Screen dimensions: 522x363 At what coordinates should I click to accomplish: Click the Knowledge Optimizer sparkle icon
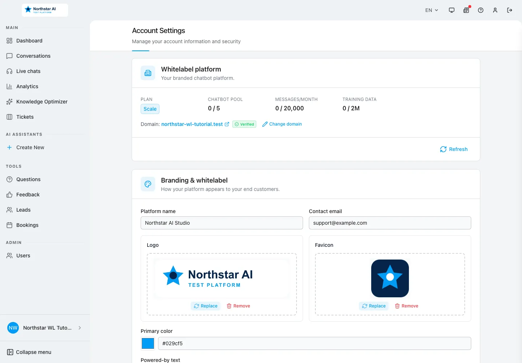(9, 102)
